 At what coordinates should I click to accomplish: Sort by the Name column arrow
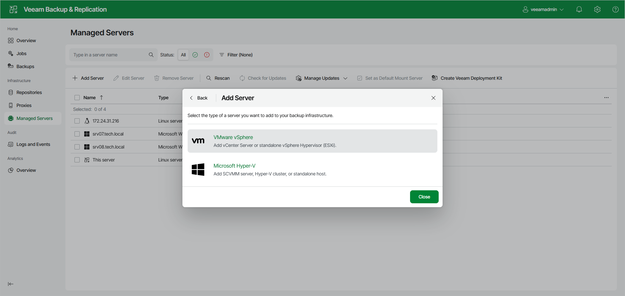click(x=101, y=98)
